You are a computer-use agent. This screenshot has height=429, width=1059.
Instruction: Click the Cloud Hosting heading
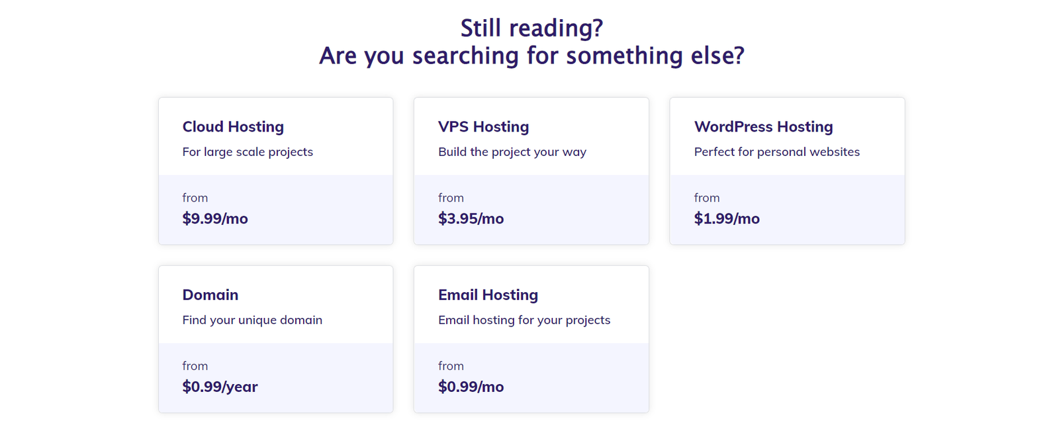tap(233, 127)
